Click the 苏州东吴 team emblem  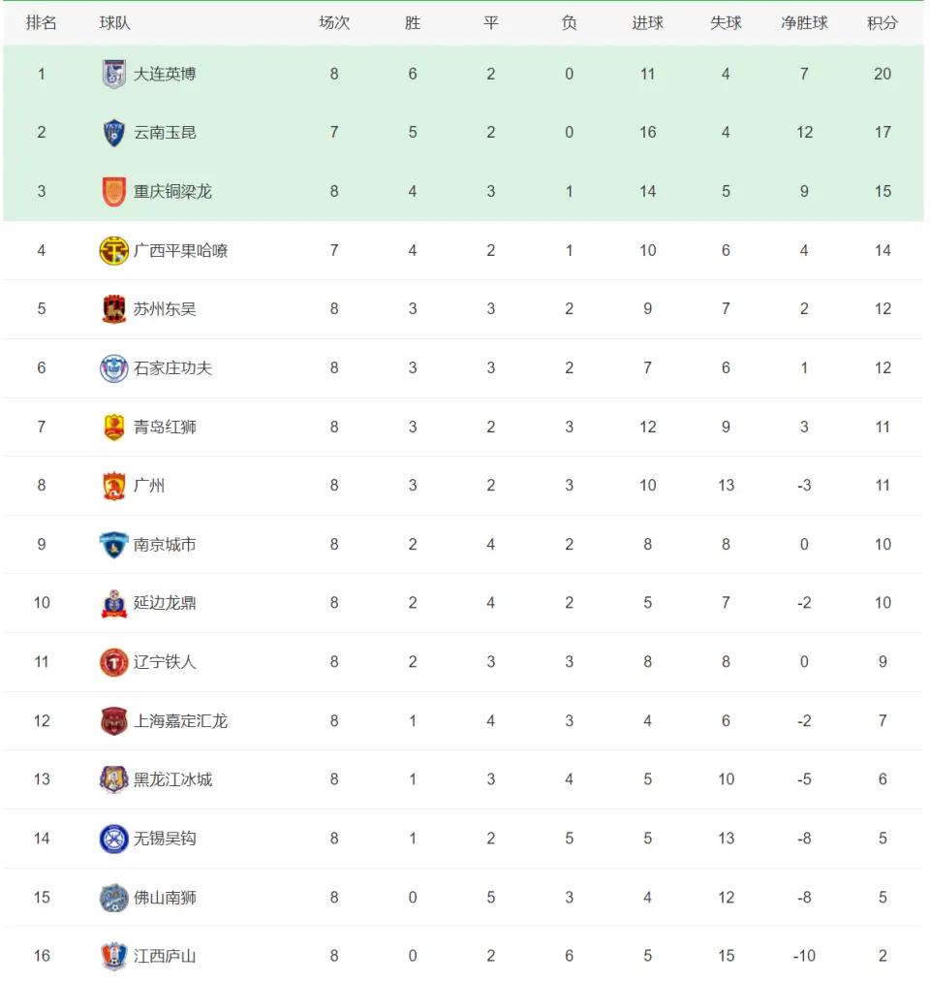[x=114, y=309]
